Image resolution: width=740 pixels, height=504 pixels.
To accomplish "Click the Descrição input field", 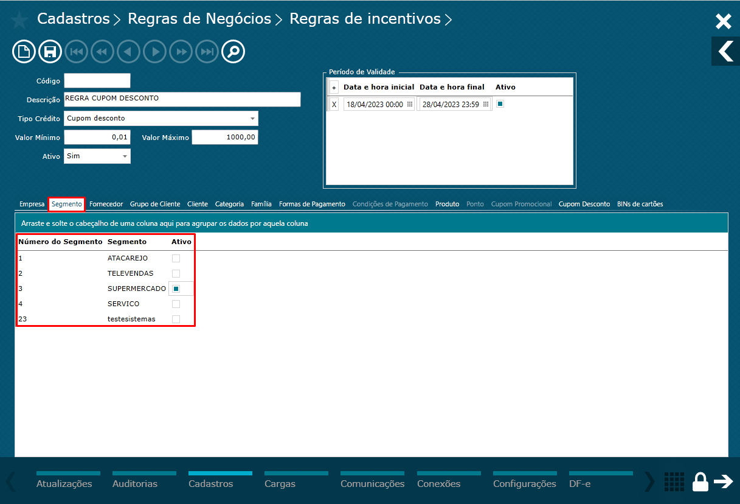I will pyautogui.click(x=182, y=99).
